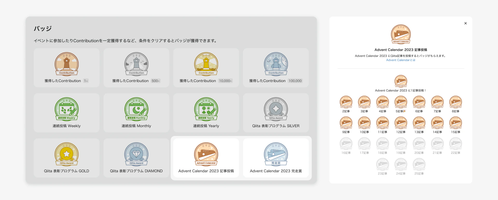Click the 1記事投稿 badge icon in detail panel
This screenshot has height=200, width=498.
click(x=401, y=81)
